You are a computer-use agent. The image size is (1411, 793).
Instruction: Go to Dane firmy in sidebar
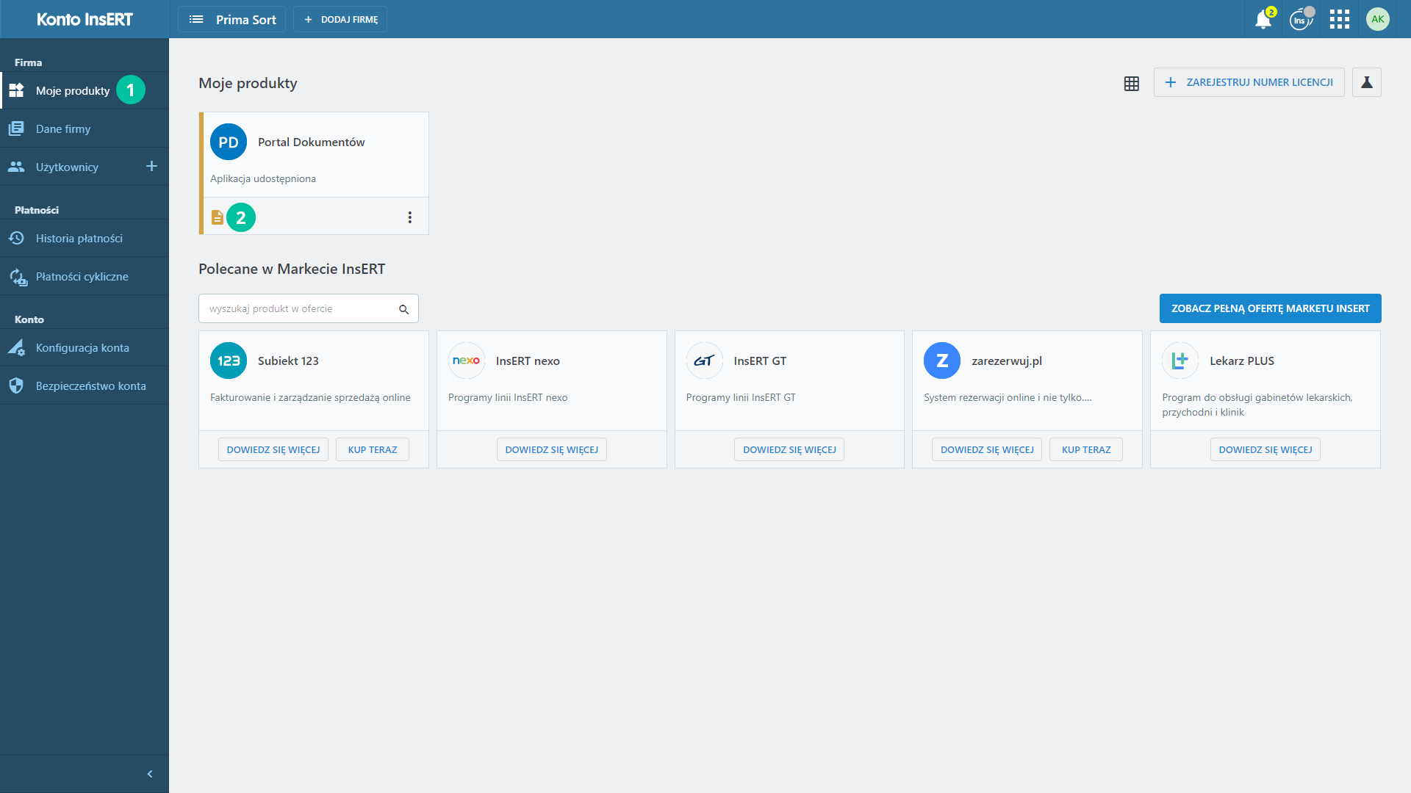point(63,129)
